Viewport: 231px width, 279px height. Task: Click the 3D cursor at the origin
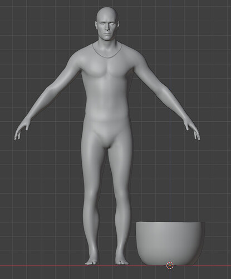point(170,266)
